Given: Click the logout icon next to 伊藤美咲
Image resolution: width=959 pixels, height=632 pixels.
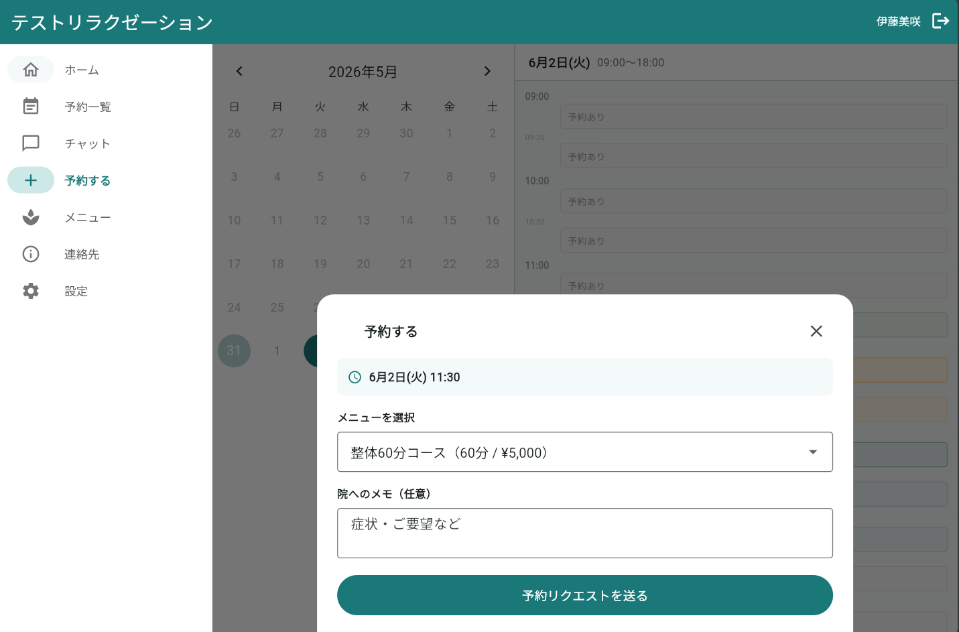Looking at the screenshot, I should (x=940, y=21).
